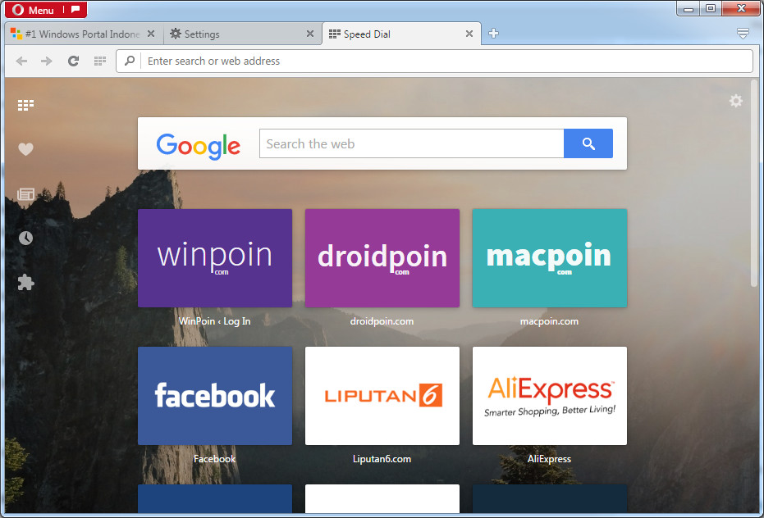
Task: Open Extensions puzzle icon in sidebar
Action: click(x=25, y=283)
